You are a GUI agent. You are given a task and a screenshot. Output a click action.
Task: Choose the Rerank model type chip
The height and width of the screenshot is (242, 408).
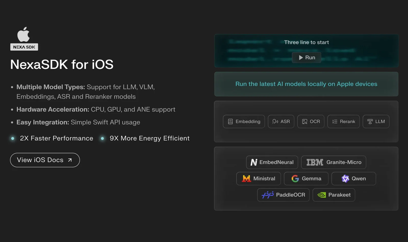343,122
